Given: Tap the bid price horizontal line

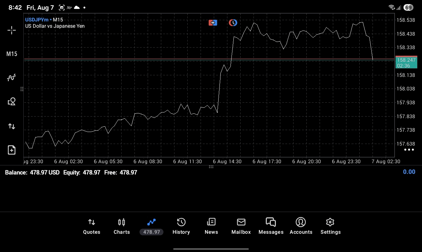Looking at the screenshot, I should pos(209,59).
